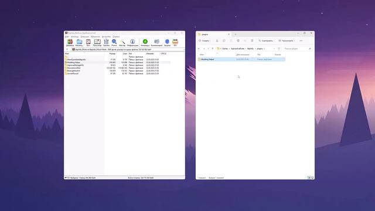Select the parent '..' folder row in WinRAR
The height and width of the screenshot is (211, 375).
(x=117, y=57)
